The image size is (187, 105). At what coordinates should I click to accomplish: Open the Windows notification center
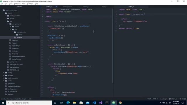(183, 103)
